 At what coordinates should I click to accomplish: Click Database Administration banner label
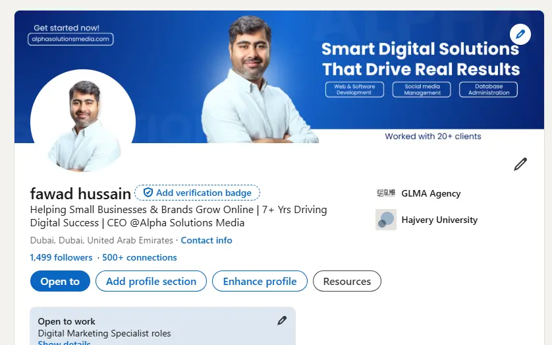point(488,90)
